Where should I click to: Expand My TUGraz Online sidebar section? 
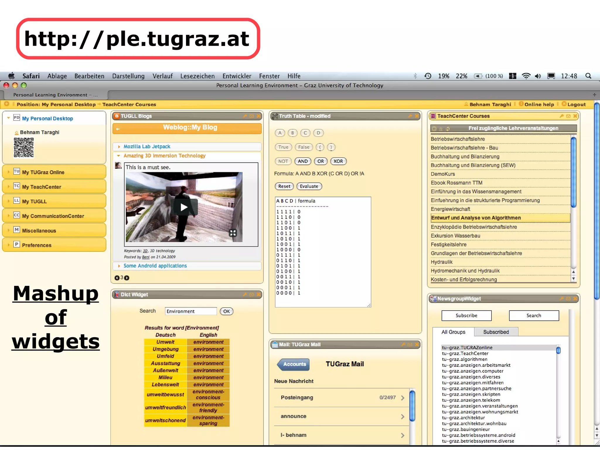(x=8, y=172)
